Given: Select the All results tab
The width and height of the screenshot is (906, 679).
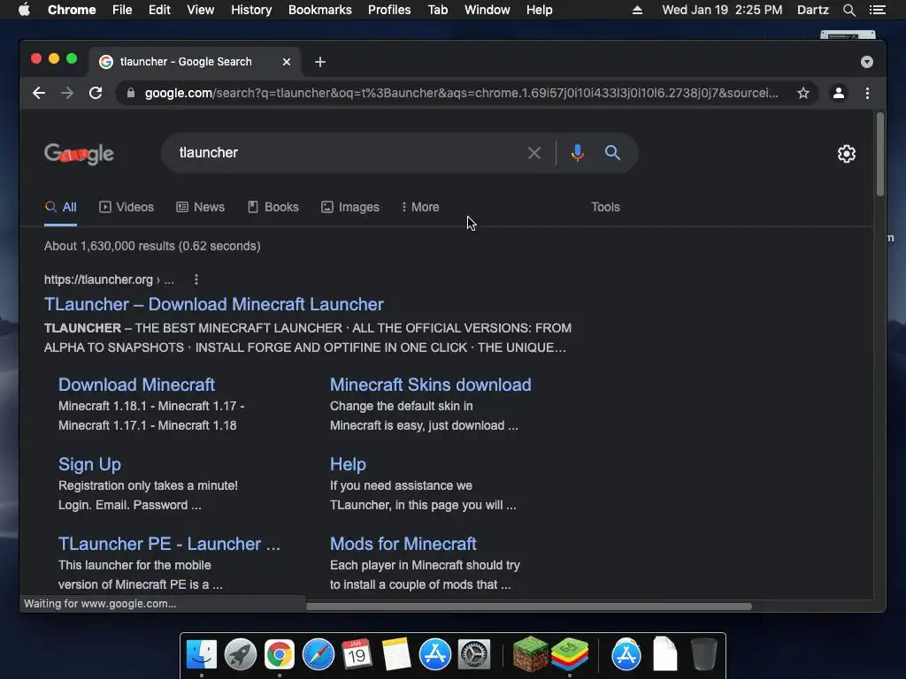Looking at the screenshot, I should tap(61, 207).
